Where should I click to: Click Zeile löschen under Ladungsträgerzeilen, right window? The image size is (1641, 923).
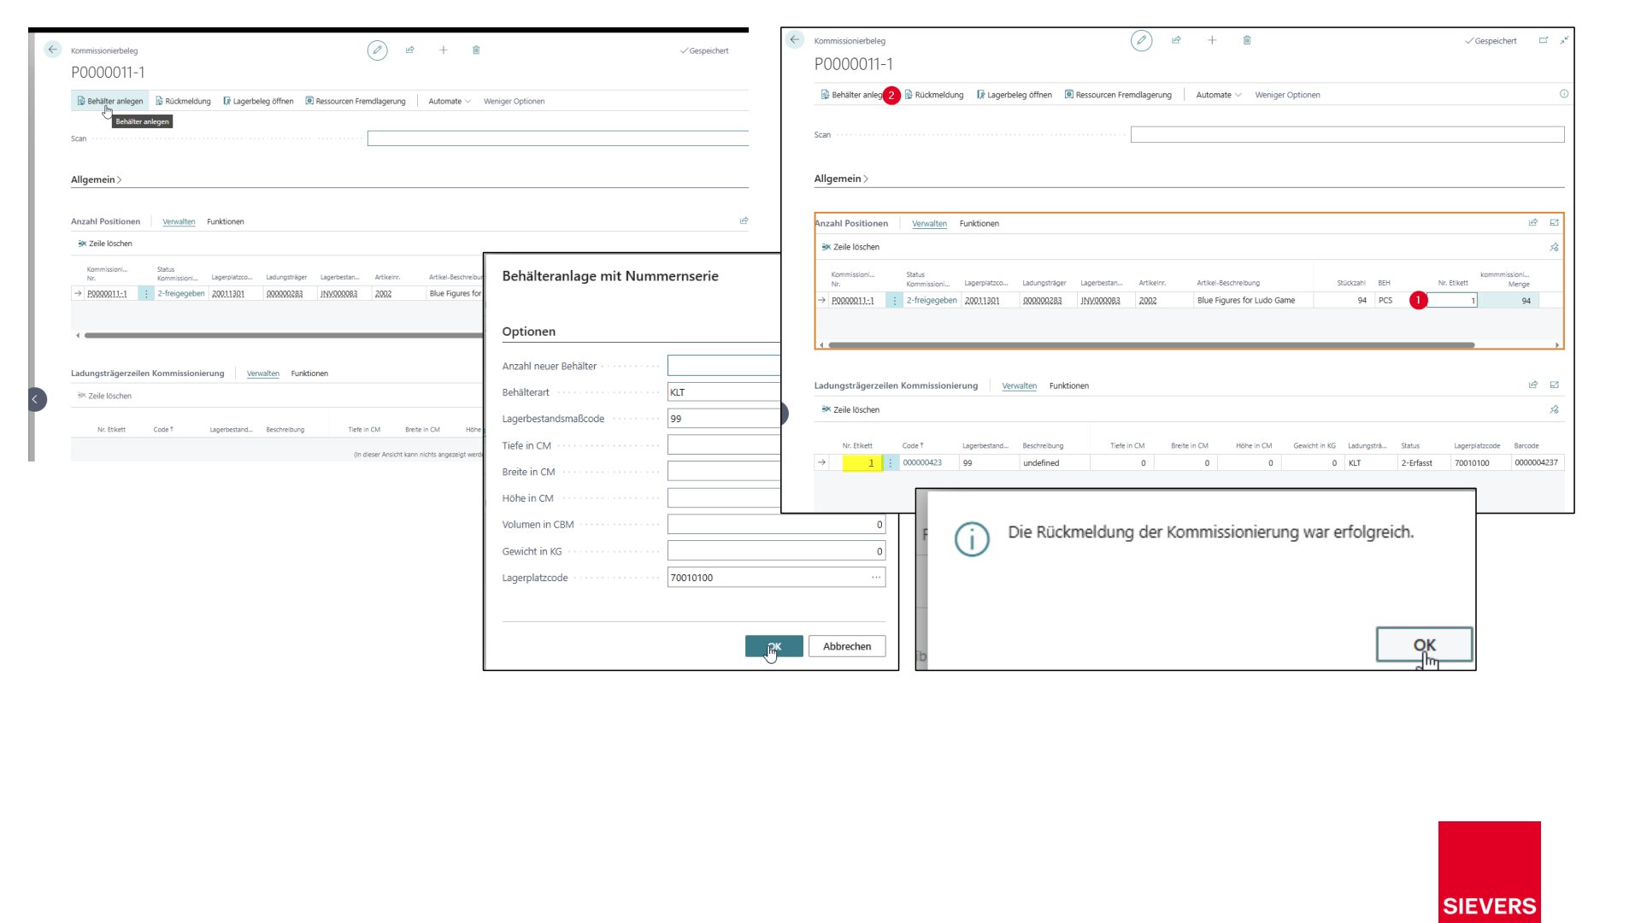pos(850,409)
